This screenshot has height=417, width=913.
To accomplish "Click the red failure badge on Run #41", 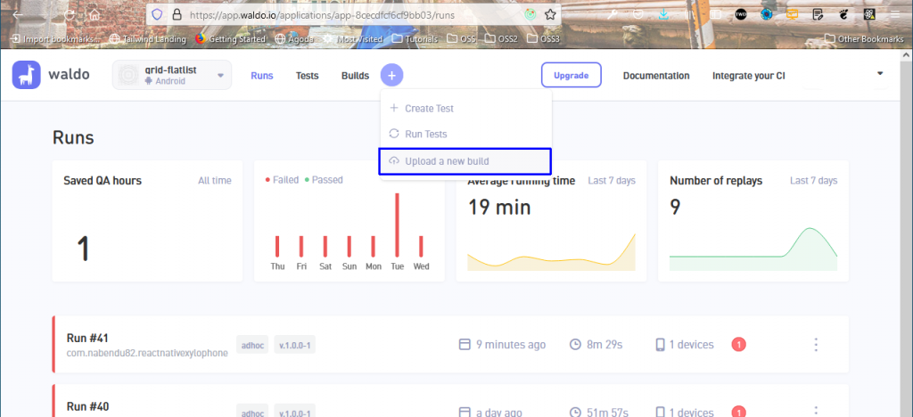I will pyautogui.click(x=738, y=344).
